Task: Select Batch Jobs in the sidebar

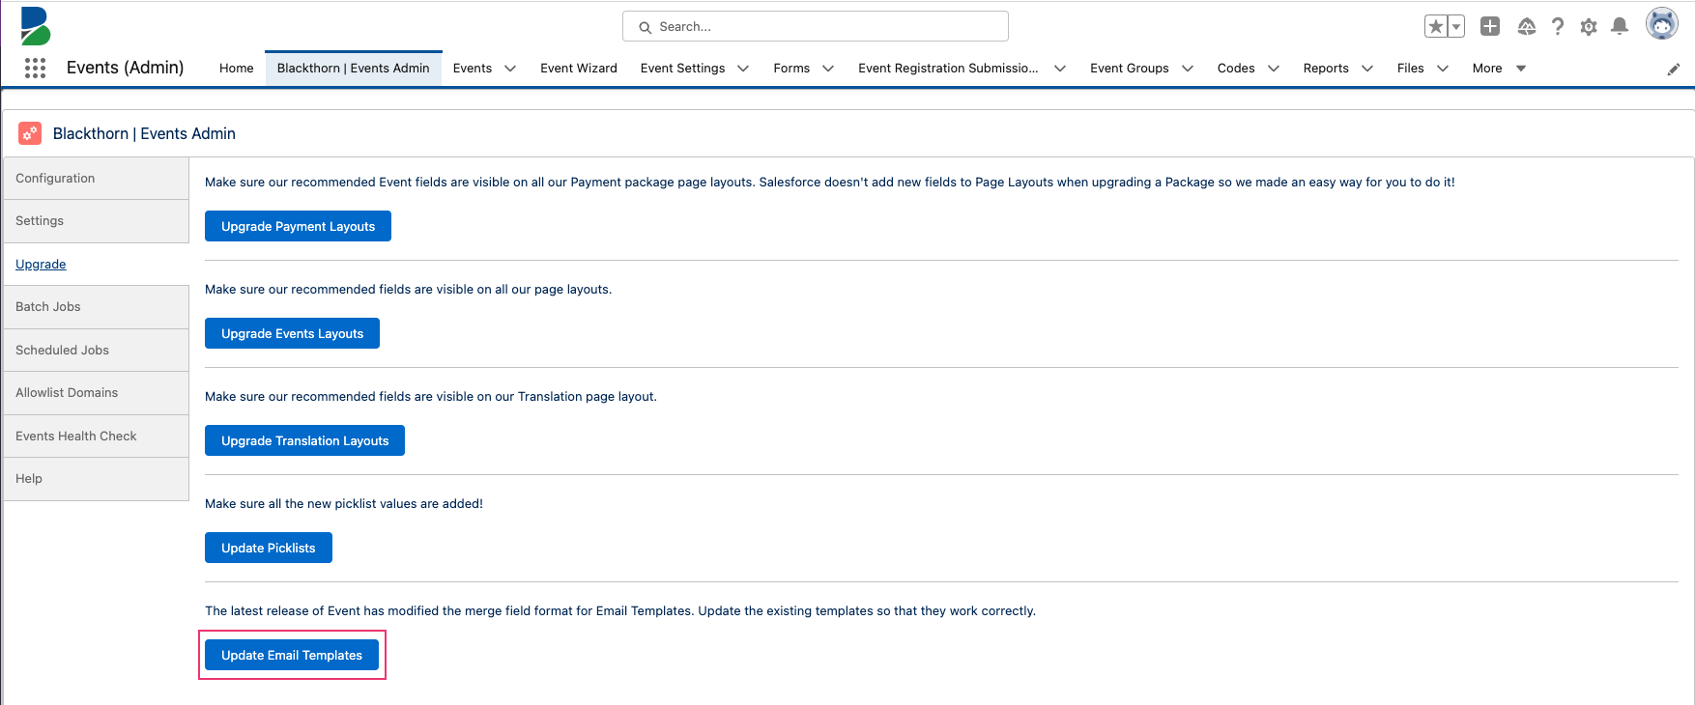Action: [96, 307]
